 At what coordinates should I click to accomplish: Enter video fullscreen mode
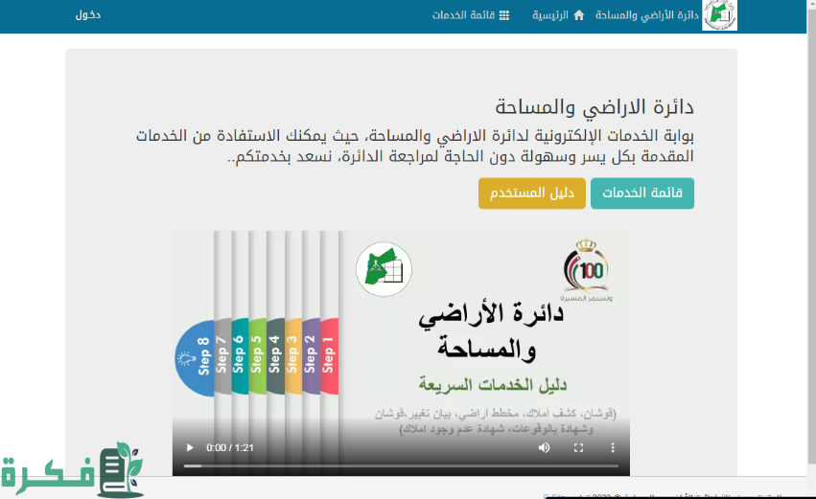pos(578,447)
